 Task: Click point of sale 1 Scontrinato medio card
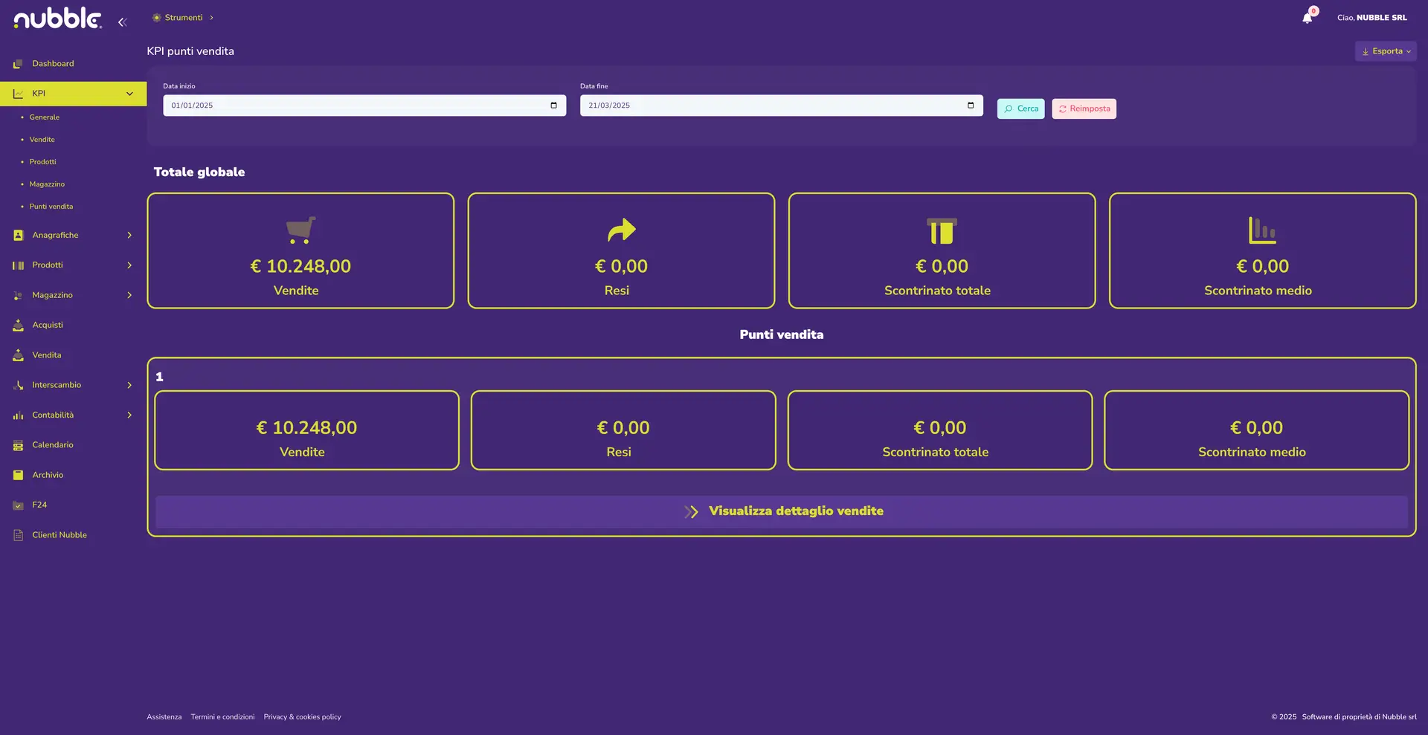1257,430
